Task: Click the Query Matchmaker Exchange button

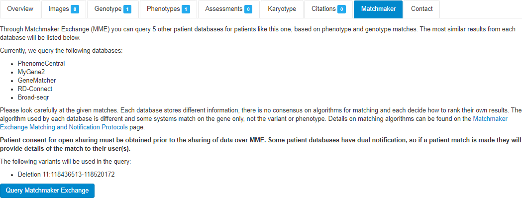Action: click(47, 191)
